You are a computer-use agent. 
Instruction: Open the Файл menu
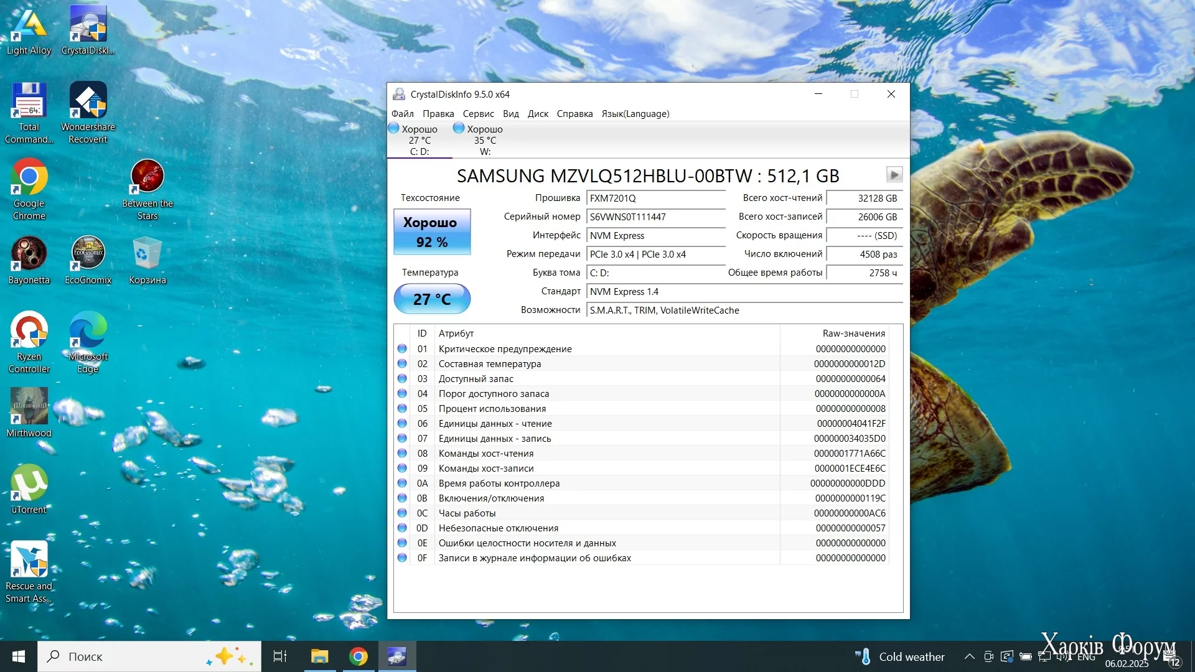(x=402, y=114)
